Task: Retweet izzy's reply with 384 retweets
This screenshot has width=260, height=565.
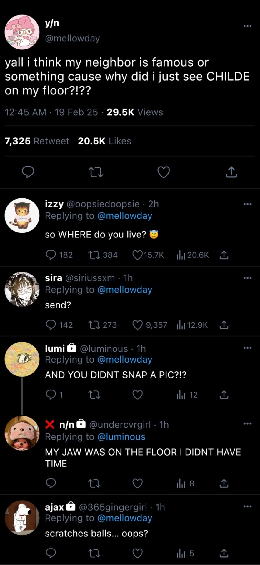Action: 94,255
